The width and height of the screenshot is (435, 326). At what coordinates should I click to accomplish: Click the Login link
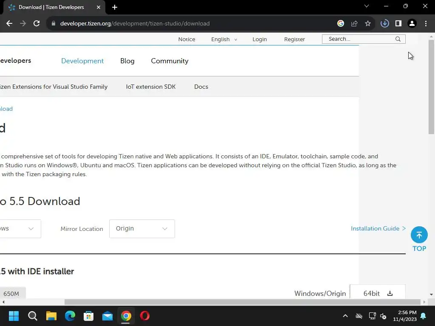260,39
